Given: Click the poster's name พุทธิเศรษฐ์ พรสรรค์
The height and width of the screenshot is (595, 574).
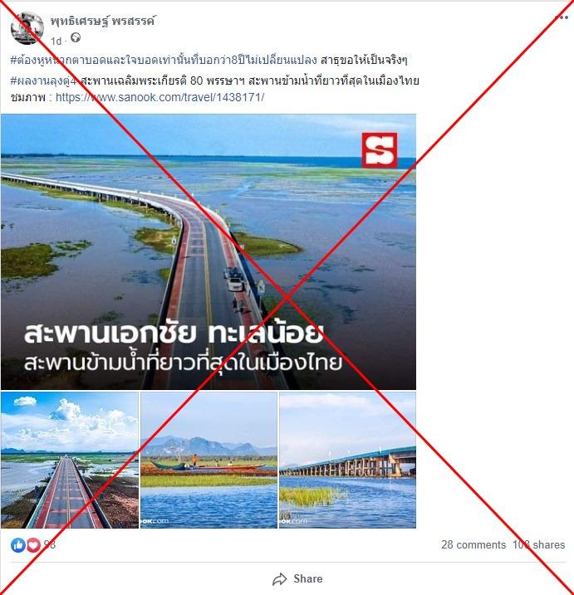Looking at the screenshot, I should pos(102,21).
